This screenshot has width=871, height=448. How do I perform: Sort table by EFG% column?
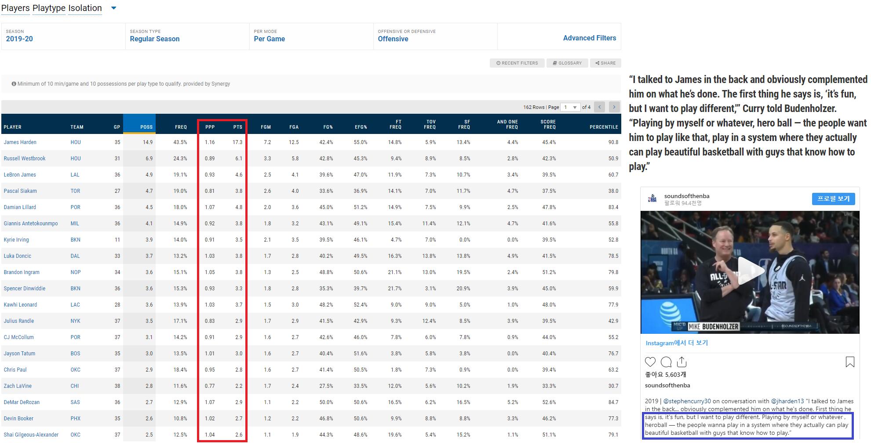(x=361, y=127)
